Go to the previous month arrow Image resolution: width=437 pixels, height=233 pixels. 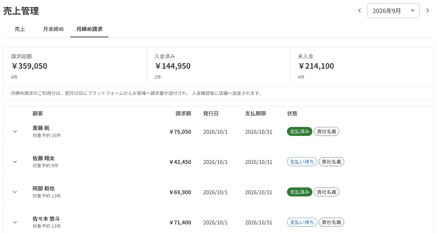(x=359, y=11)
